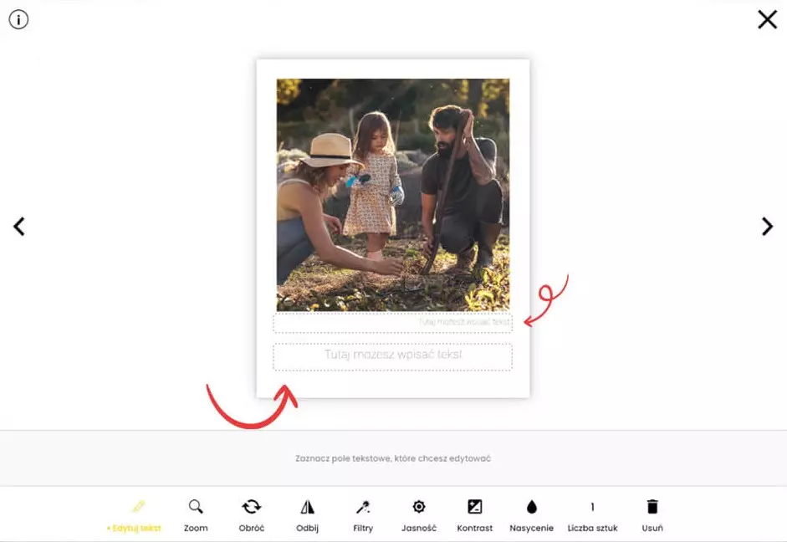Click the Odbij label
Viewport: 787px width, 542px height.
307,528
